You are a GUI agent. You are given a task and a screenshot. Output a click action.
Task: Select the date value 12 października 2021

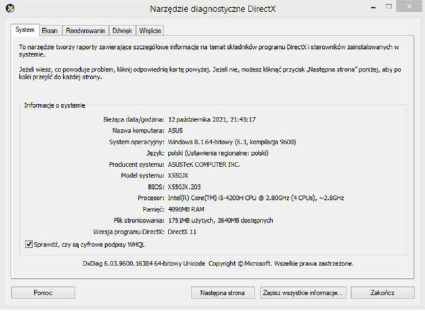tap(198, 120)
